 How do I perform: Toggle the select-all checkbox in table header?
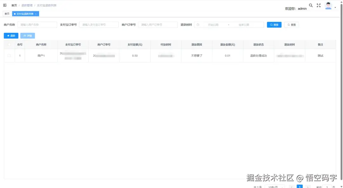point(10,44)
